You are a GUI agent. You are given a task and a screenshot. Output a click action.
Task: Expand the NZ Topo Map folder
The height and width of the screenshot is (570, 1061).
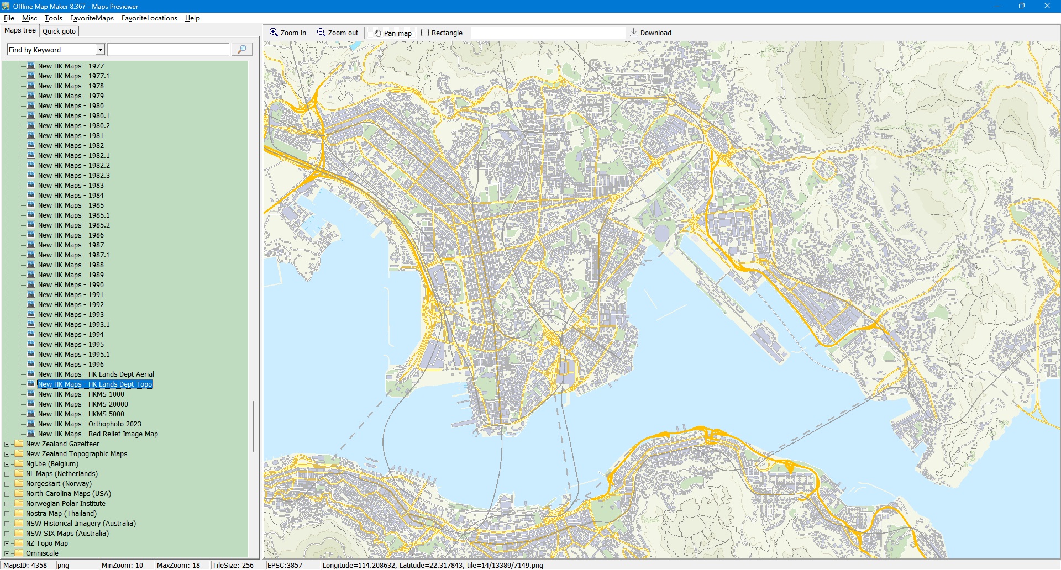7,543
